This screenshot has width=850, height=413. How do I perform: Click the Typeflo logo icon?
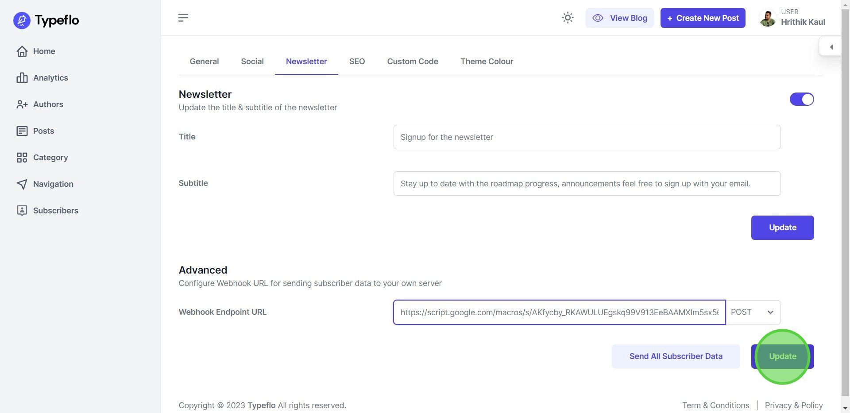tap(22, 20)
